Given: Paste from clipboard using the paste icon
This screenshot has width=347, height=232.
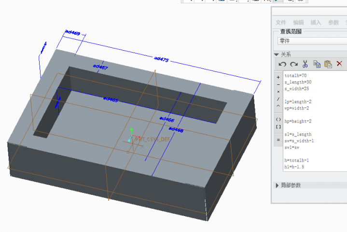Looking at the screenshot, I should coord(328,64).
